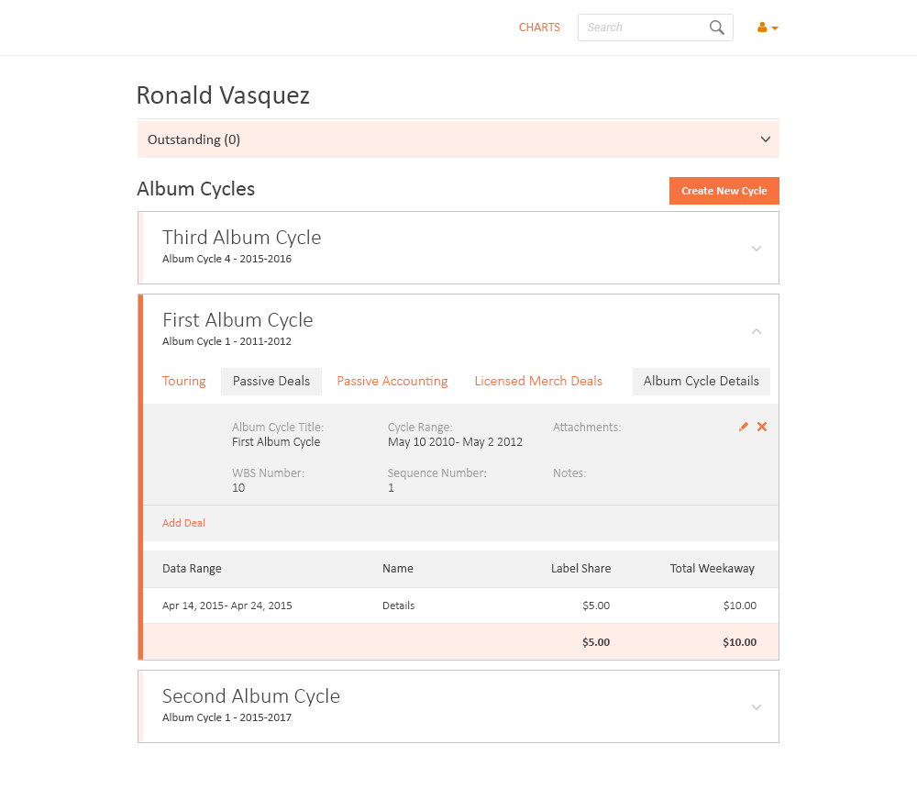The image size is (917, 789).
Task: Expand the Third Album Cycle panel
Action: click(757, 248)
